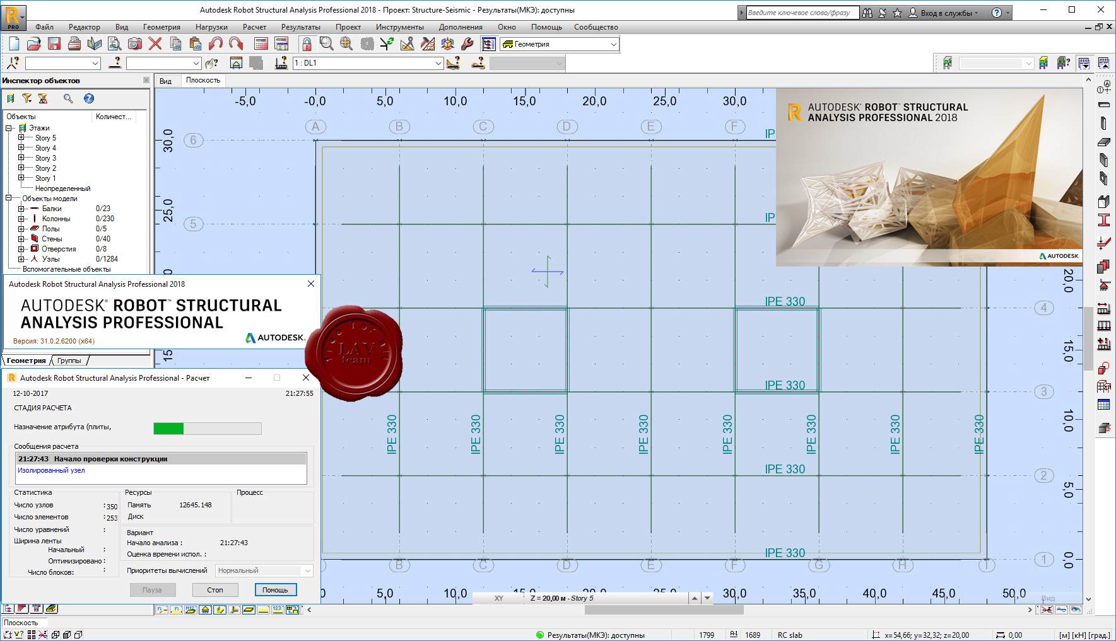Viewport: 1116px width, 641px height.
Task: Click the Изолированный узел message
Action: [51, 470]
